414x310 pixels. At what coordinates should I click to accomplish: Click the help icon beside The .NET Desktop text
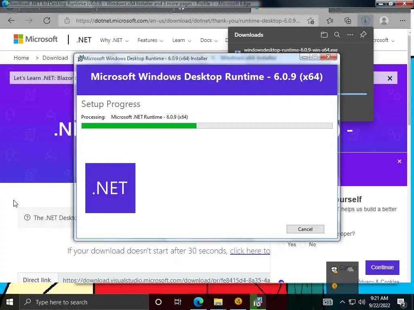pos(27,218)
